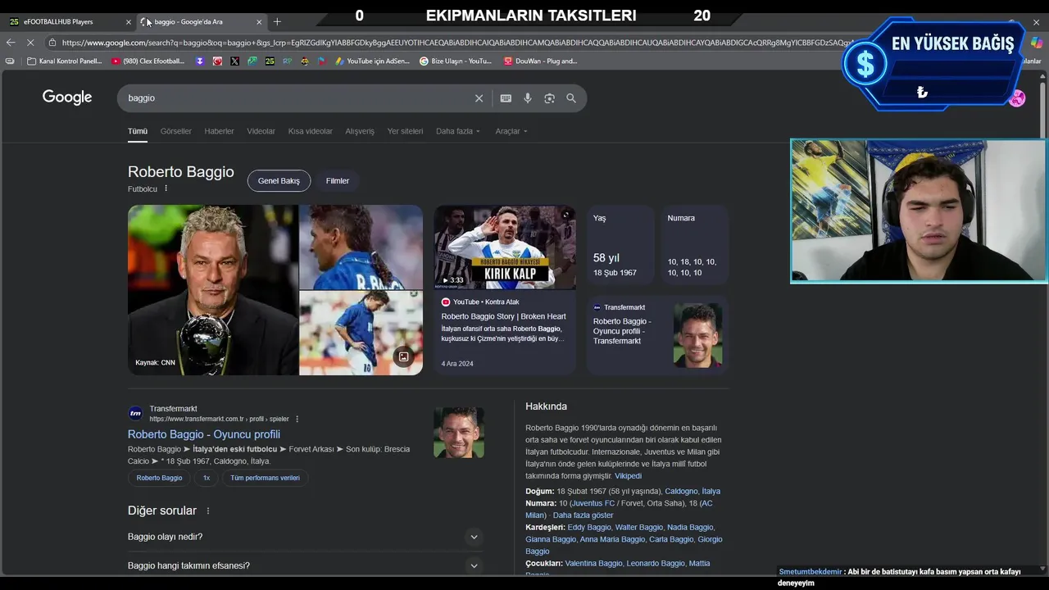The width and height of the screenshot is (1049, 590).
Task: Select the Tümü results tab
Action: [x=138, y=131]
